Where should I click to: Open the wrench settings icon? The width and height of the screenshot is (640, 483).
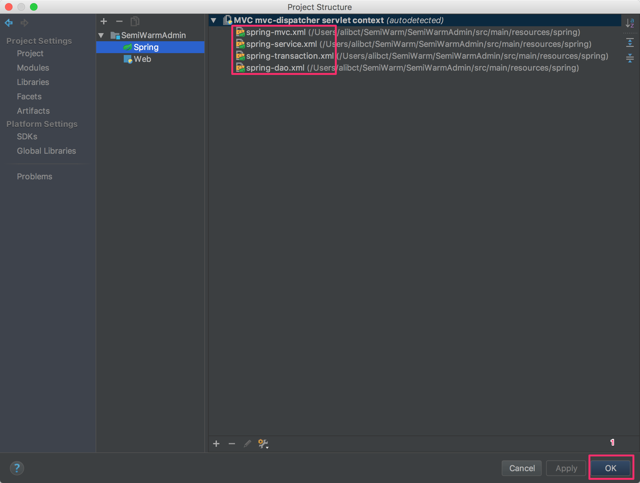pos(263,444)
